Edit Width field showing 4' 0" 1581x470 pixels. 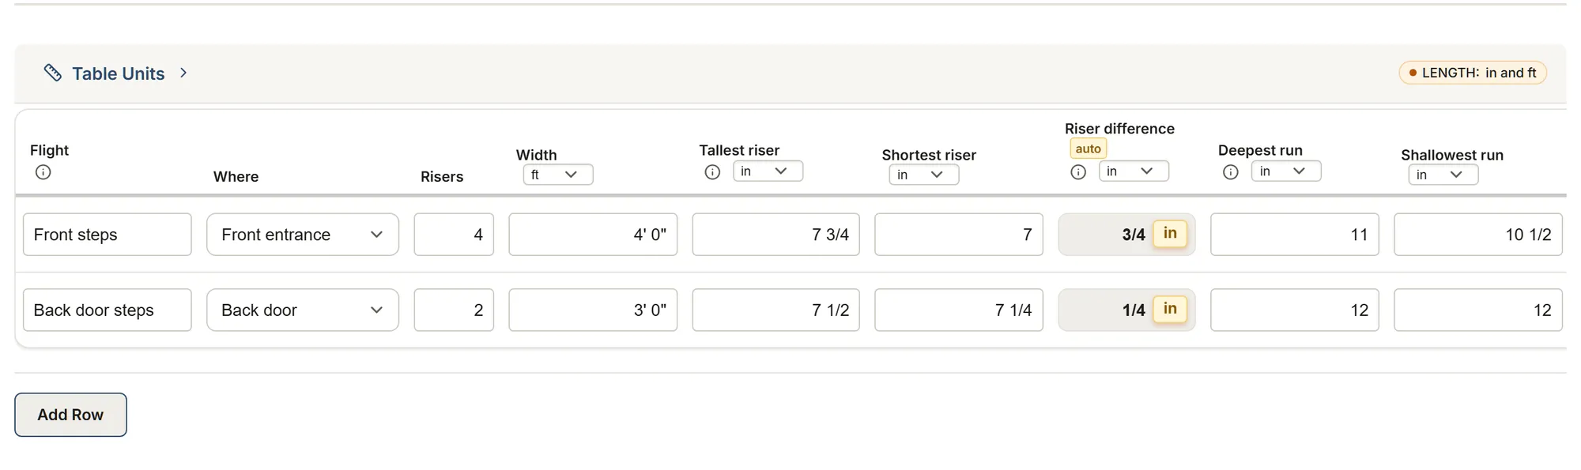[593, 235]
